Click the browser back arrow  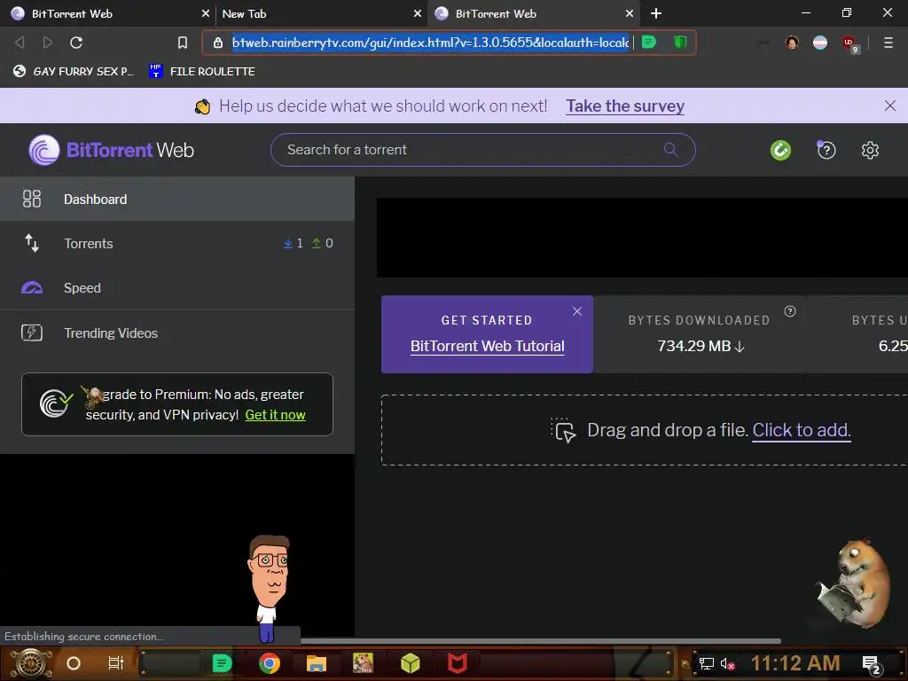pyautogui.click(x=20, y=43)
